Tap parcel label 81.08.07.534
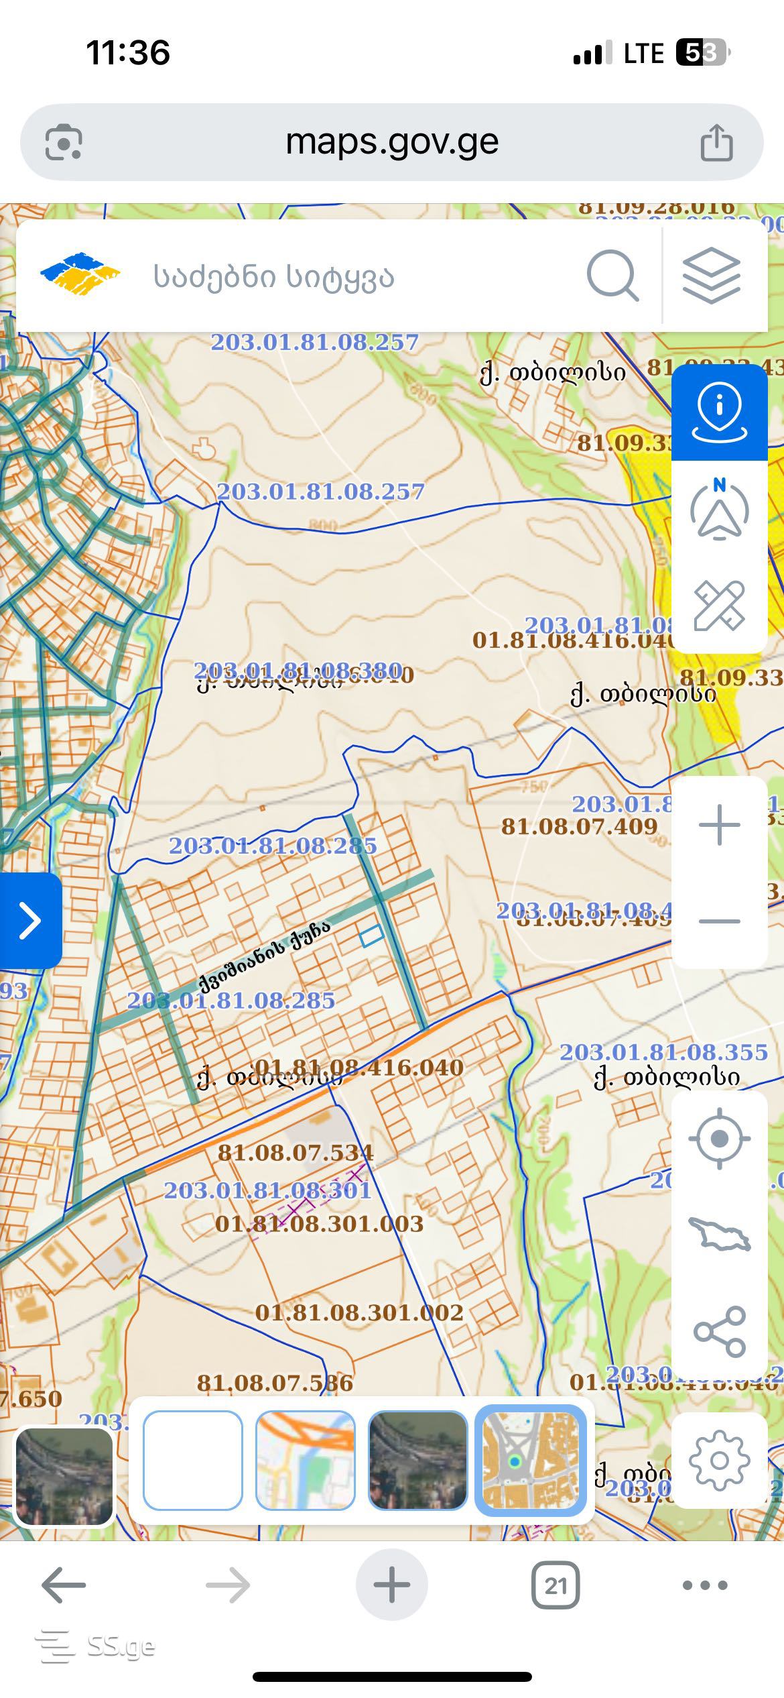This screenshot has height=1698, width=784. 296,1153
